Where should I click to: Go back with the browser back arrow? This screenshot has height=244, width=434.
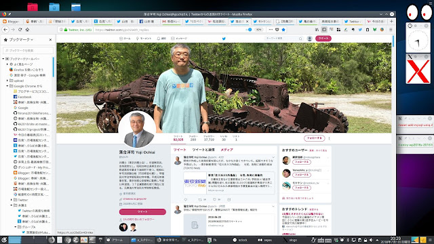(5, 29)
